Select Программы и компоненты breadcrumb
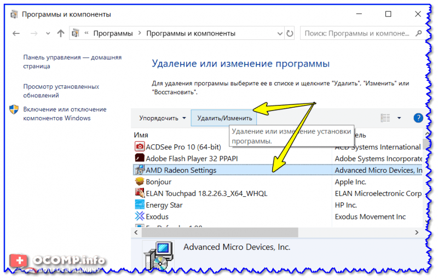This screenshot has height=280, width=438. 191,33
